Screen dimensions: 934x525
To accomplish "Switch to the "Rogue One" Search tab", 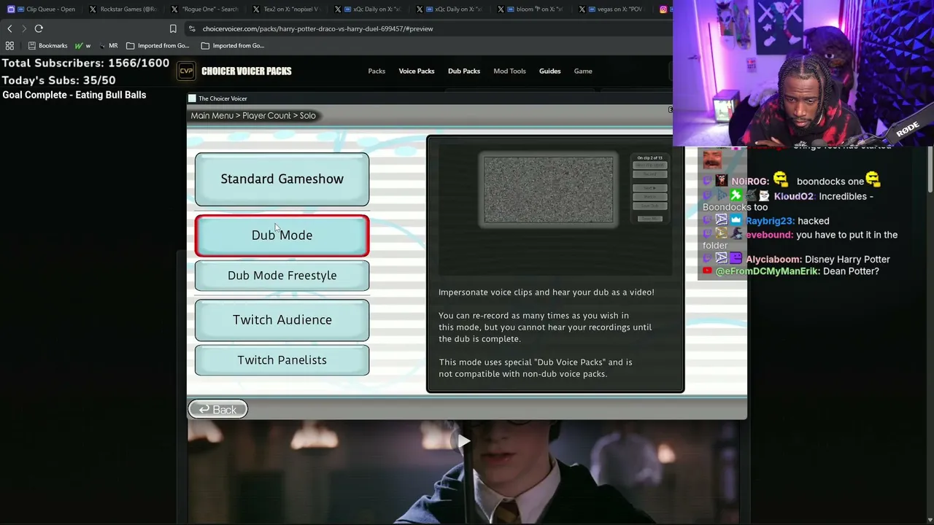I will [x=205, y=9].
